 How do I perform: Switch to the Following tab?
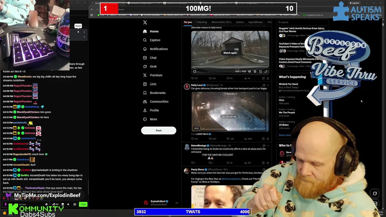[x=202, y=22]
